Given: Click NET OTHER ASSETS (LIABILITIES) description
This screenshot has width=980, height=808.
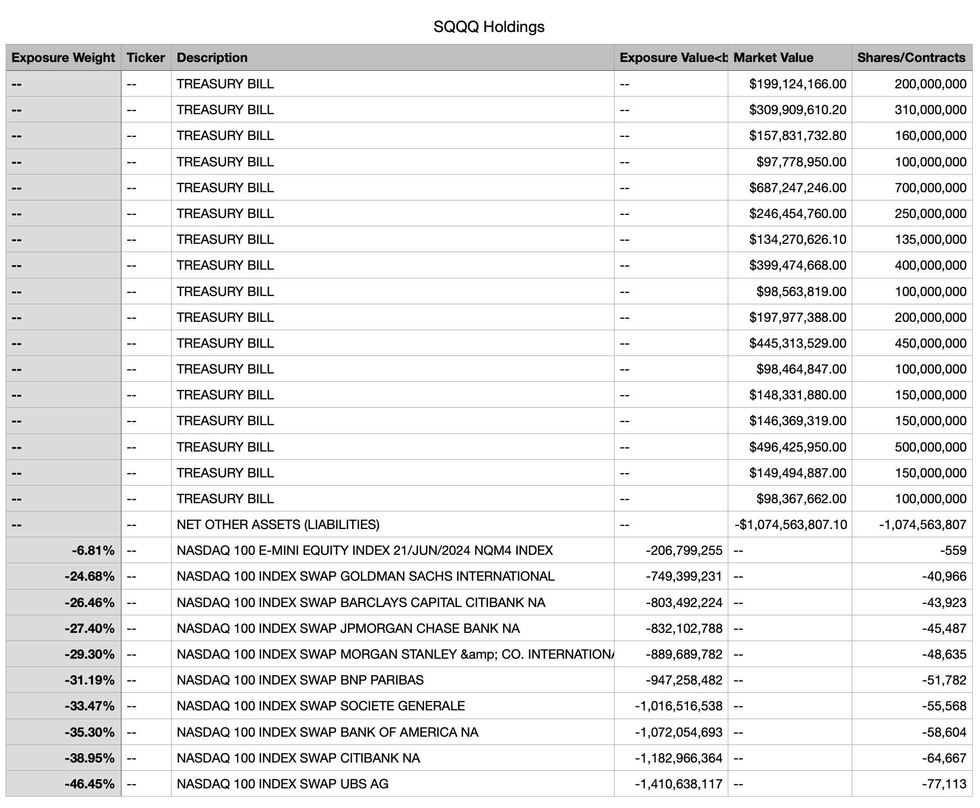Looking at the screenshot, I should pyautogui.click(x=392, y=524).
